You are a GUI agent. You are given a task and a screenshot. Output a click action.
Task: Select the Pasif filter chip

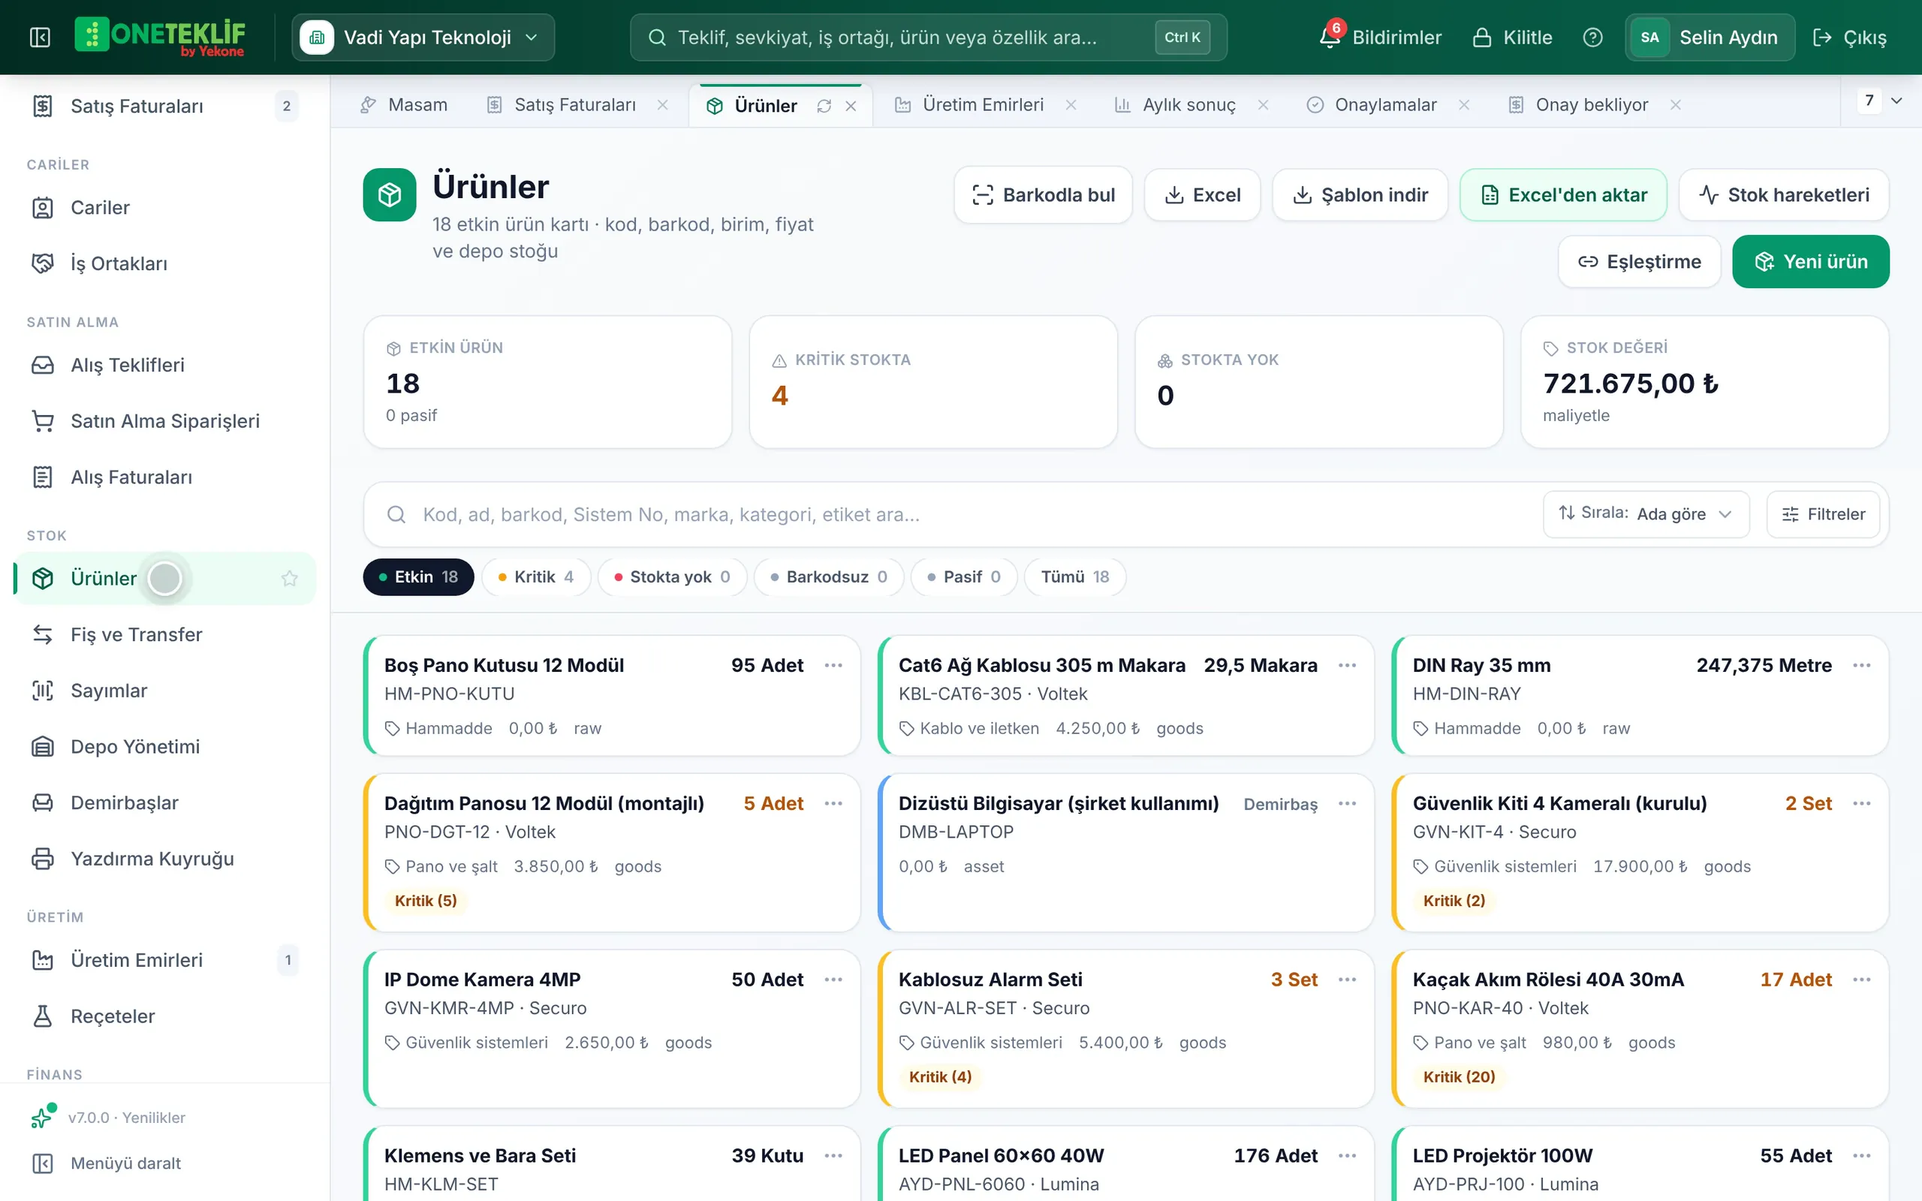[964, 576]
